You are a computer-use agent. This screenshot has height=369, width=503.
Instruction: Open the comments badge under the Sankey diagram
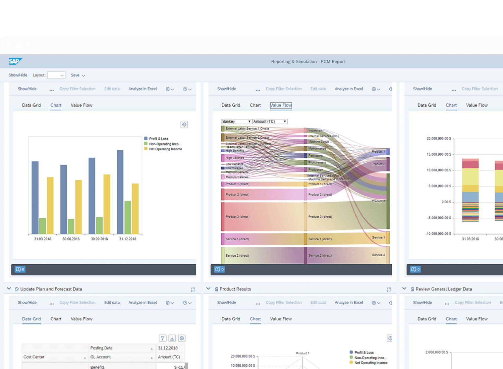coord(219,269)
